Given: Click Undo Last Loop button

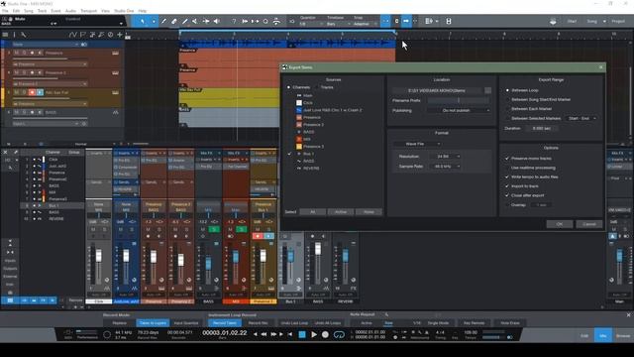Looking at the screenshot, I should pyautogui.click(x=294, y=323).
